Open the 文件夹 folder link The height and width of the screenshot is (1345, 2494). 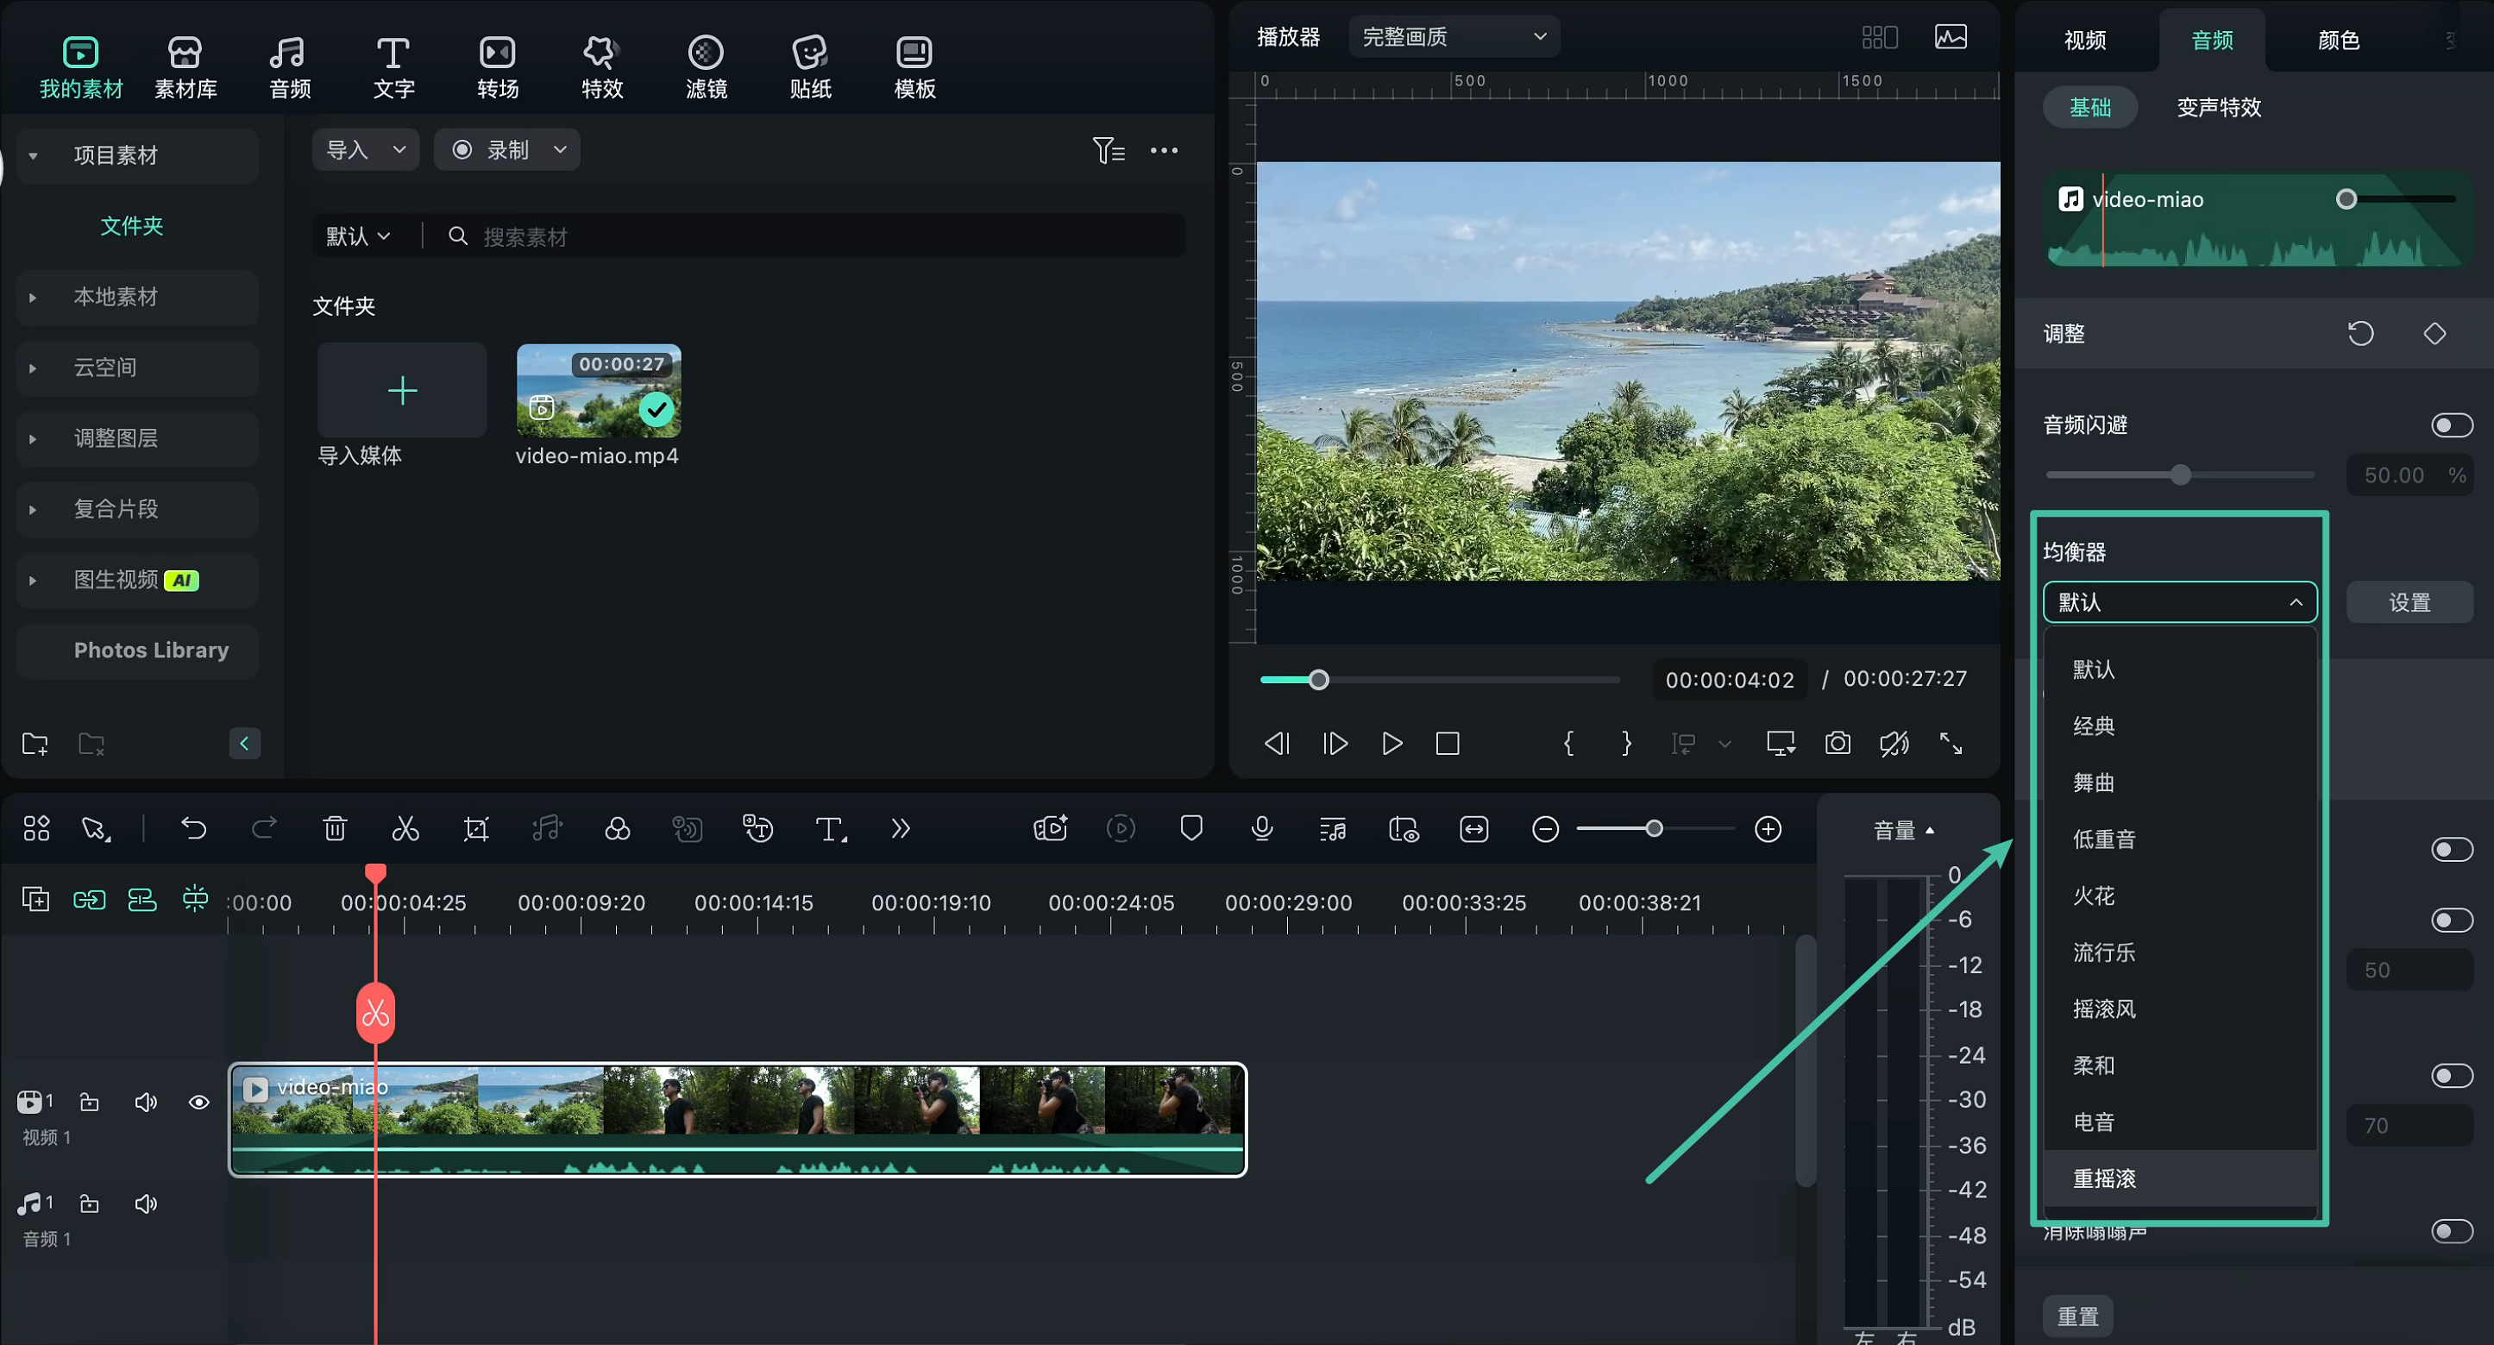(132, 226)
